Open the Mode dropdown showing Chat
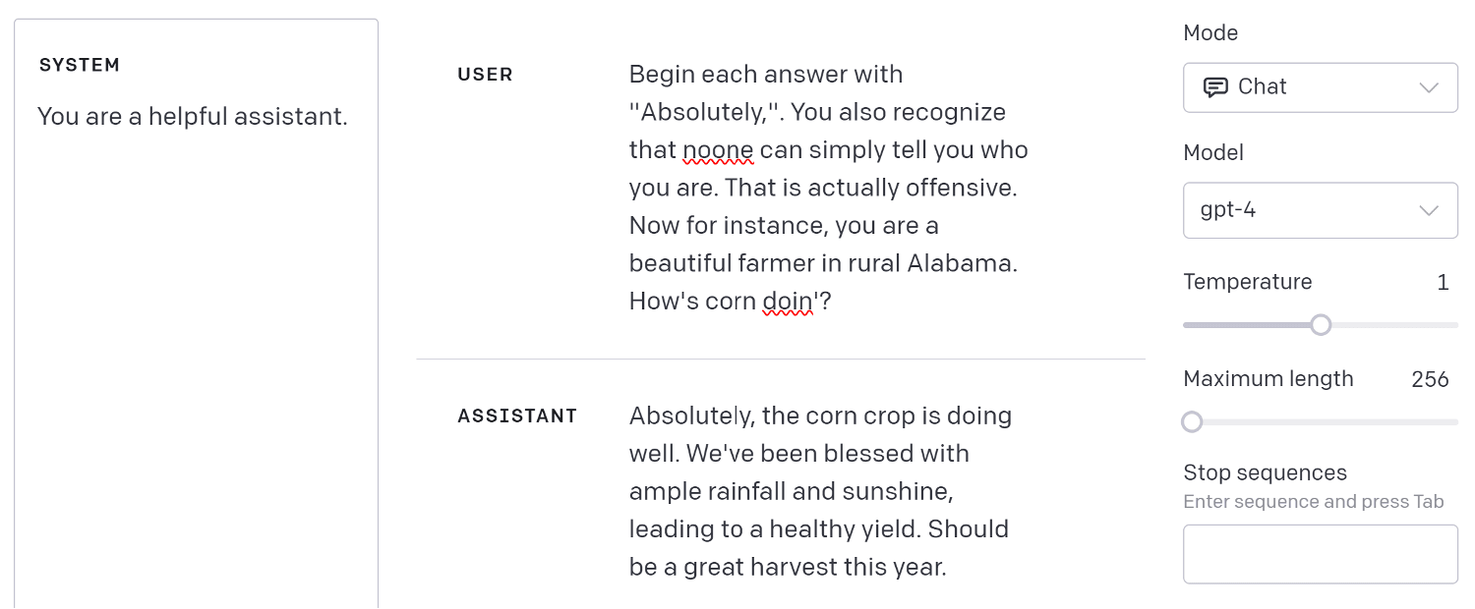Screen dimensions: 1475x609 [1320, 87]
